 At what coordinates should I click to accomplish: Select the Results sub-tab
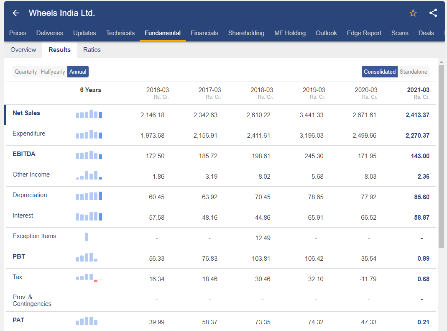59,50
